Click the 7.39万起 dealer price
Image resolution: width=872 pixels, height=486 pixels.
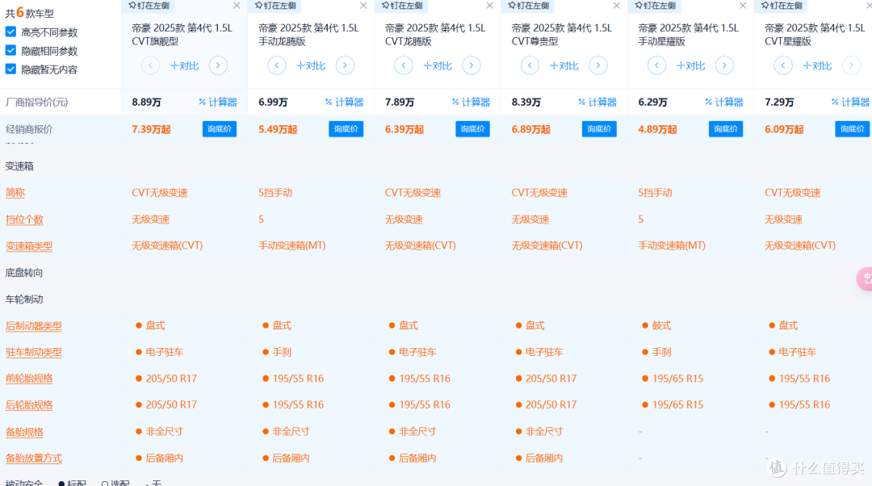(x=151, y=129)
